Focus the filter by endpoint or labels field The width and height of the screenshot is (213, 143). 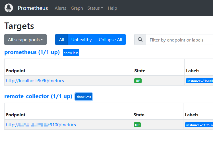(179, 40)
